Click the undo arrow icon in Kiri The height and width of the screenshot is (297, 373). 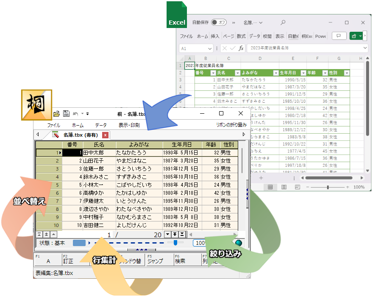pyautogui.click(x=76, y=114)
